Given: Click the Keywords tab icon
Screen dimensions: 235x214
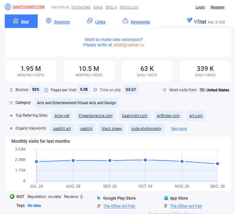Looking at the screenshot, I should click(125, 21).
